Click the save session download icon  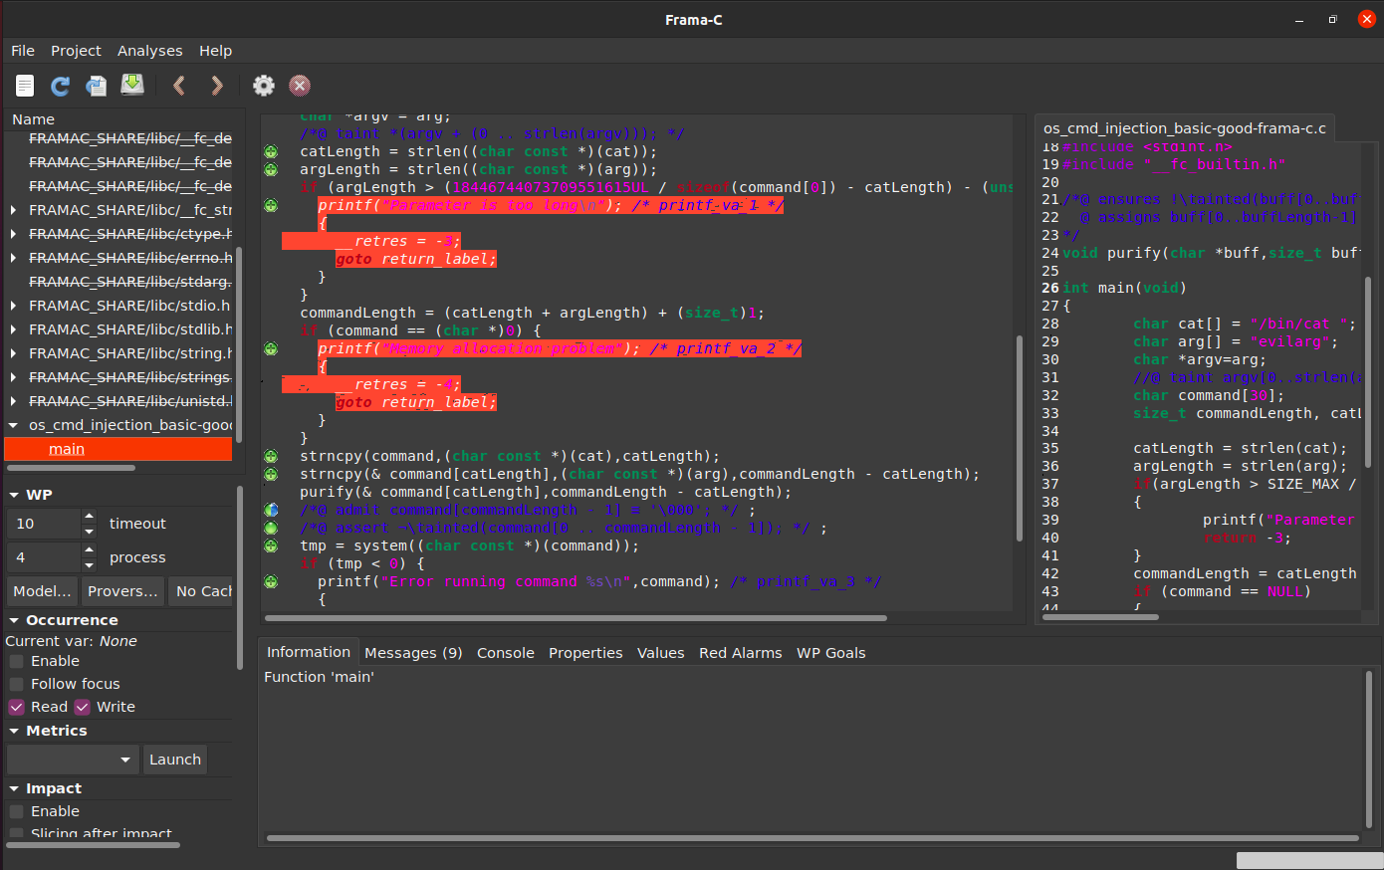click(x=132, y=86)
